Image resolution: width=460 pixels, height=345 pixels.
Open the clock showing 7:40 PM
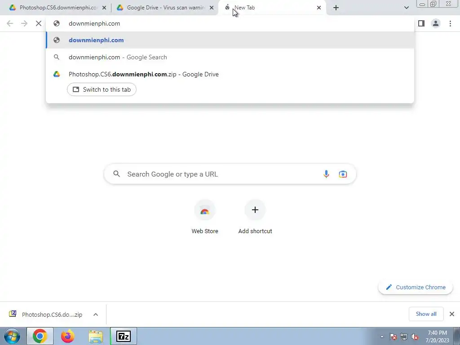tap(437, 336)
